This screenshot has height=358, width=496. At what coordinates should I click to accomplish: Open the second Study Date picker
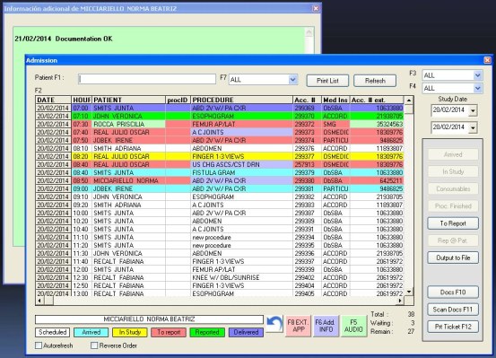click(473, 127)
